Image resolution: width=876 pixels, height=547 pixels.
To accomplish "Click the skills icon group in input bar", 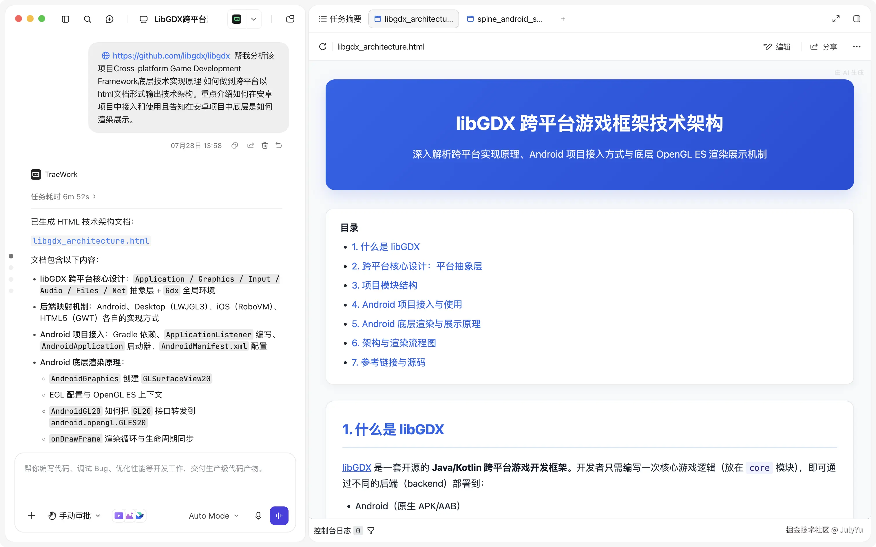I will coord(129,515).
